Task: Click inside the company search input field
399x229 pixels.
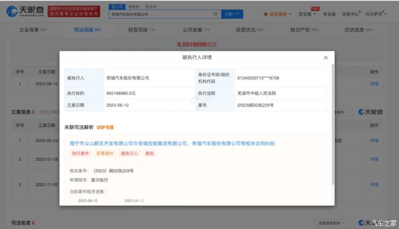Action: pyautogui.click(x=161, y=14)
